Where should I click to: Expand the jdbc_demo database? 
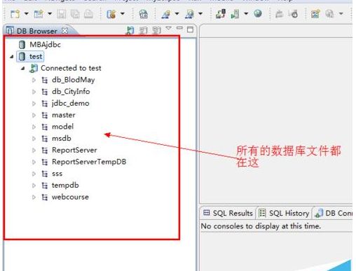coord(34,104)
